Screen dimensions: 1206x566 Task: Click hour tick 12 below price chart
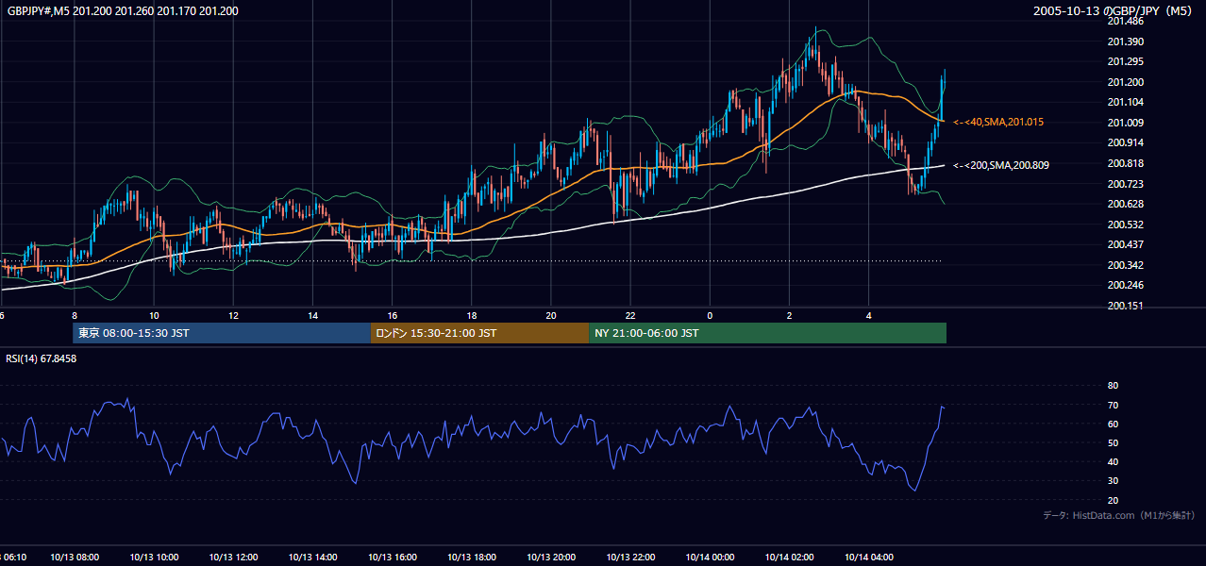[x=233, y=315]
